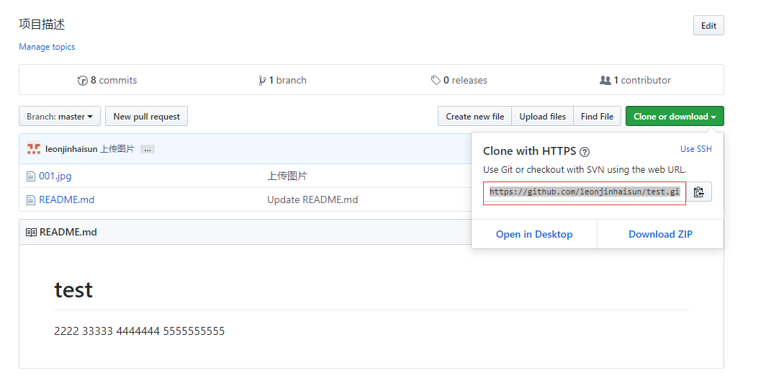Click the Edit description button
784x386 pixels.
pyautogui.click(x=708, y=25)
